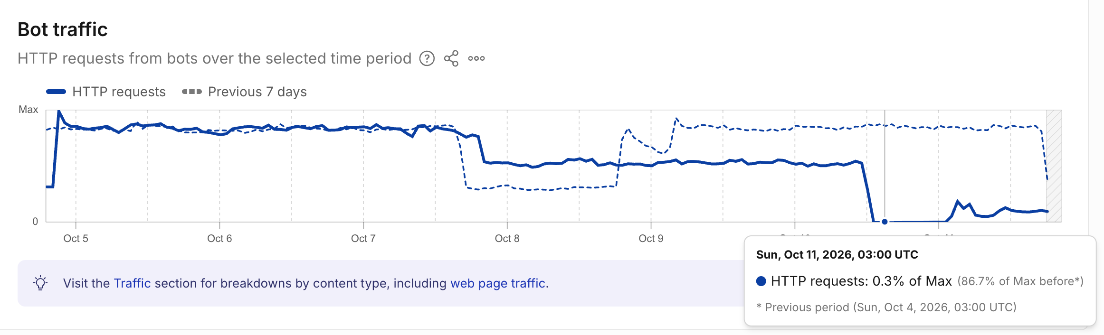Click the blue dot in tooltip
Image resolution: width=1104 pixels, height=335 pixels.
point(761,281)
